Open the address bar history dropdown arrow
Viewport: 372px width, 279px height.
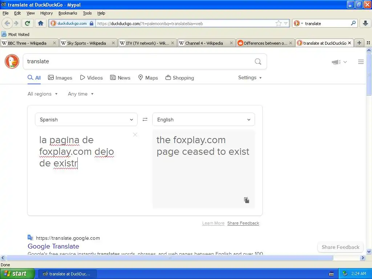coord(286,23)
